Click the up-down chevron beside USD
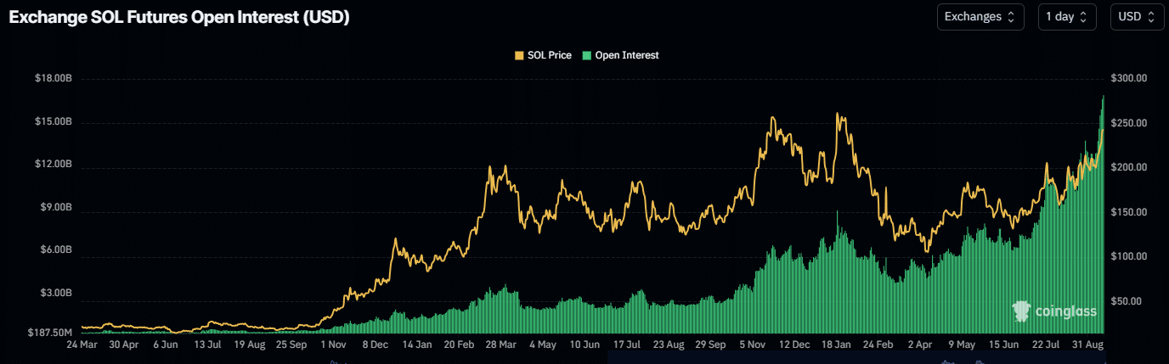This screenshot has width=1169, height=364. (x=1150, y=17)
